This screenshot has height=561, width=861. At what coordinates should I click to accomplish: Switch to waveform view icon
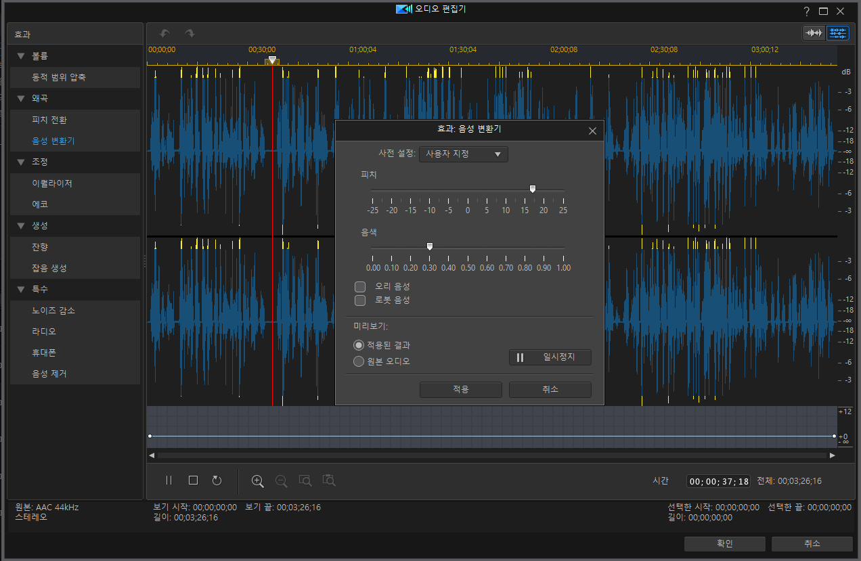(814, 33)
